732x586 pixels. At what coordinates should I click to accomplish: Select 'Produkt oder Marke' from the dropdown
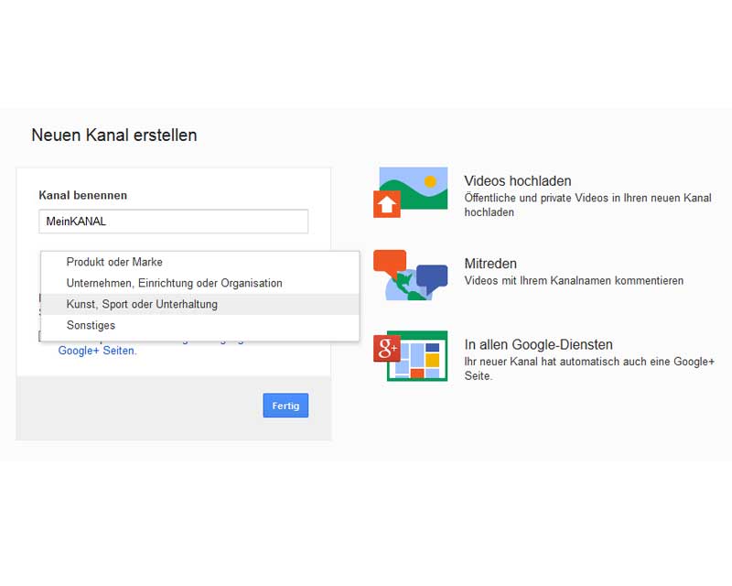tap(114, 262)
